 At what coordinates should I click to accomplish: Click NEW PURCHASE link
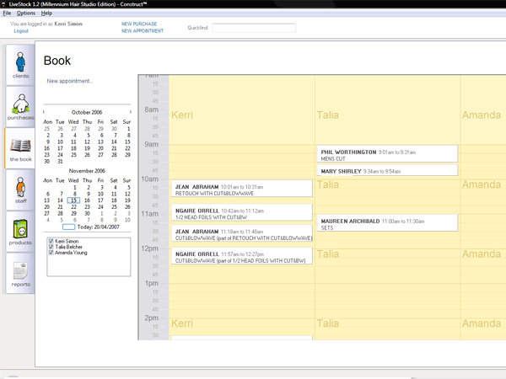coord(139,24)
